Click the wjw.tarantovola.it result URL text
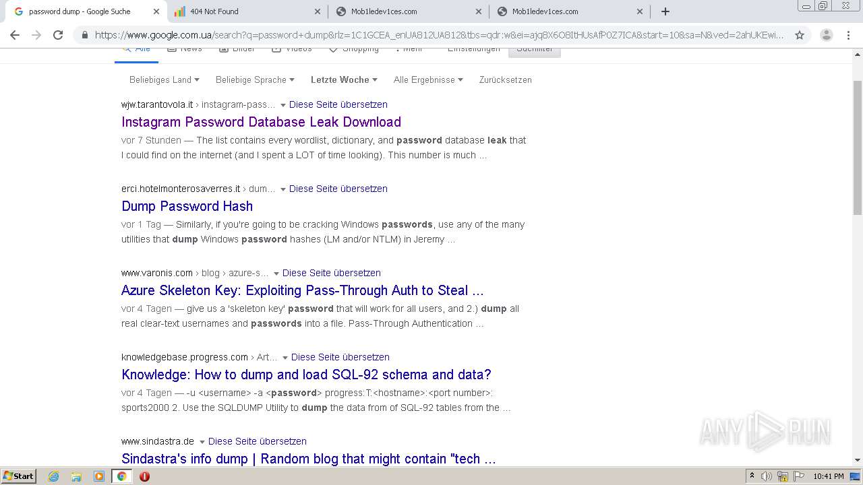This screenshot has height=485, width=863. click(x=157, y=104)
